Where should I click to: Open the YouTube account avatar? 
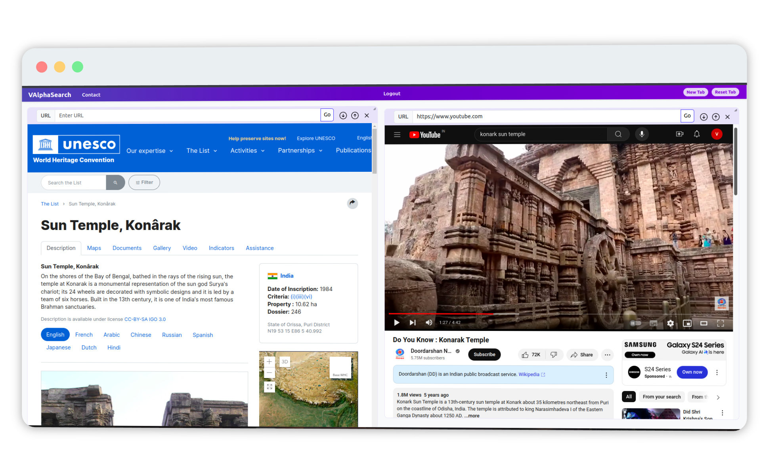pos(717,134)
